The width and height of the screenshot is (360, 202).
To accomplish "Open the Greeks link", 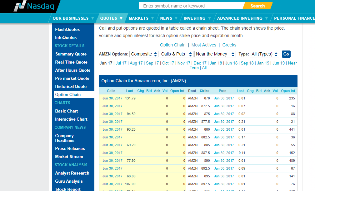I will point(229,45).
